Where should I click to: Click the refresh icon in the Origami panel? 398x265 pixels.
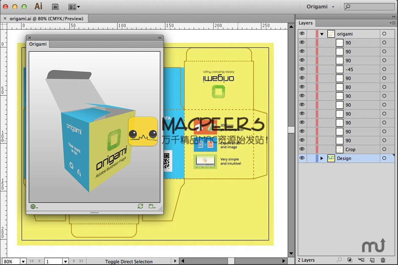[140, 206]
